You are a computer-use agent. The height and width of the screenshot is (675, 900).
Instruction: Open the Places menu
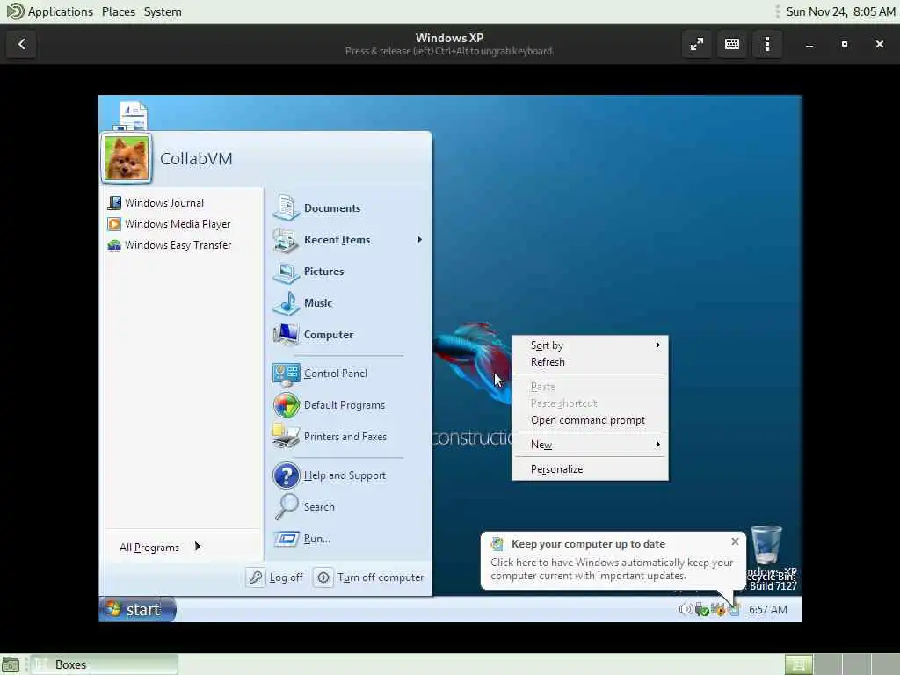pos(119,11)
